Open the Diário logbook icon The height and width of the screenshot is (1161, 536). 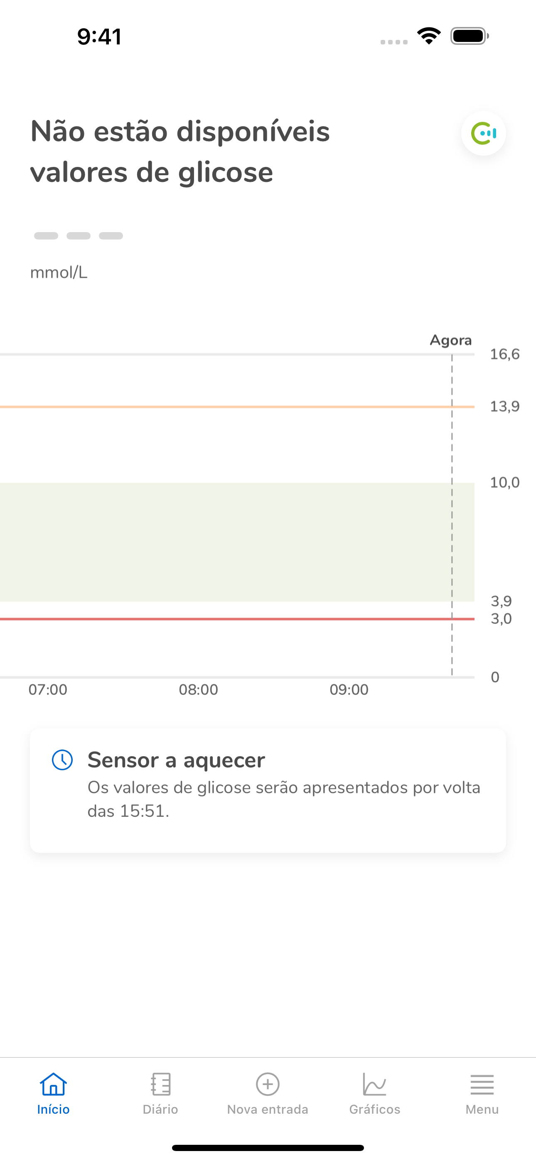point(161,1084)
